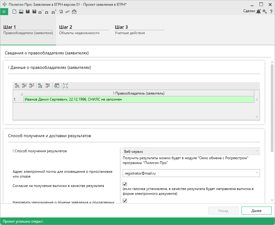Select the Иванов Данил Сергеевич table row
Viewport: 275px width, 225px height.
pyautogui.click(x=139, y=99)
